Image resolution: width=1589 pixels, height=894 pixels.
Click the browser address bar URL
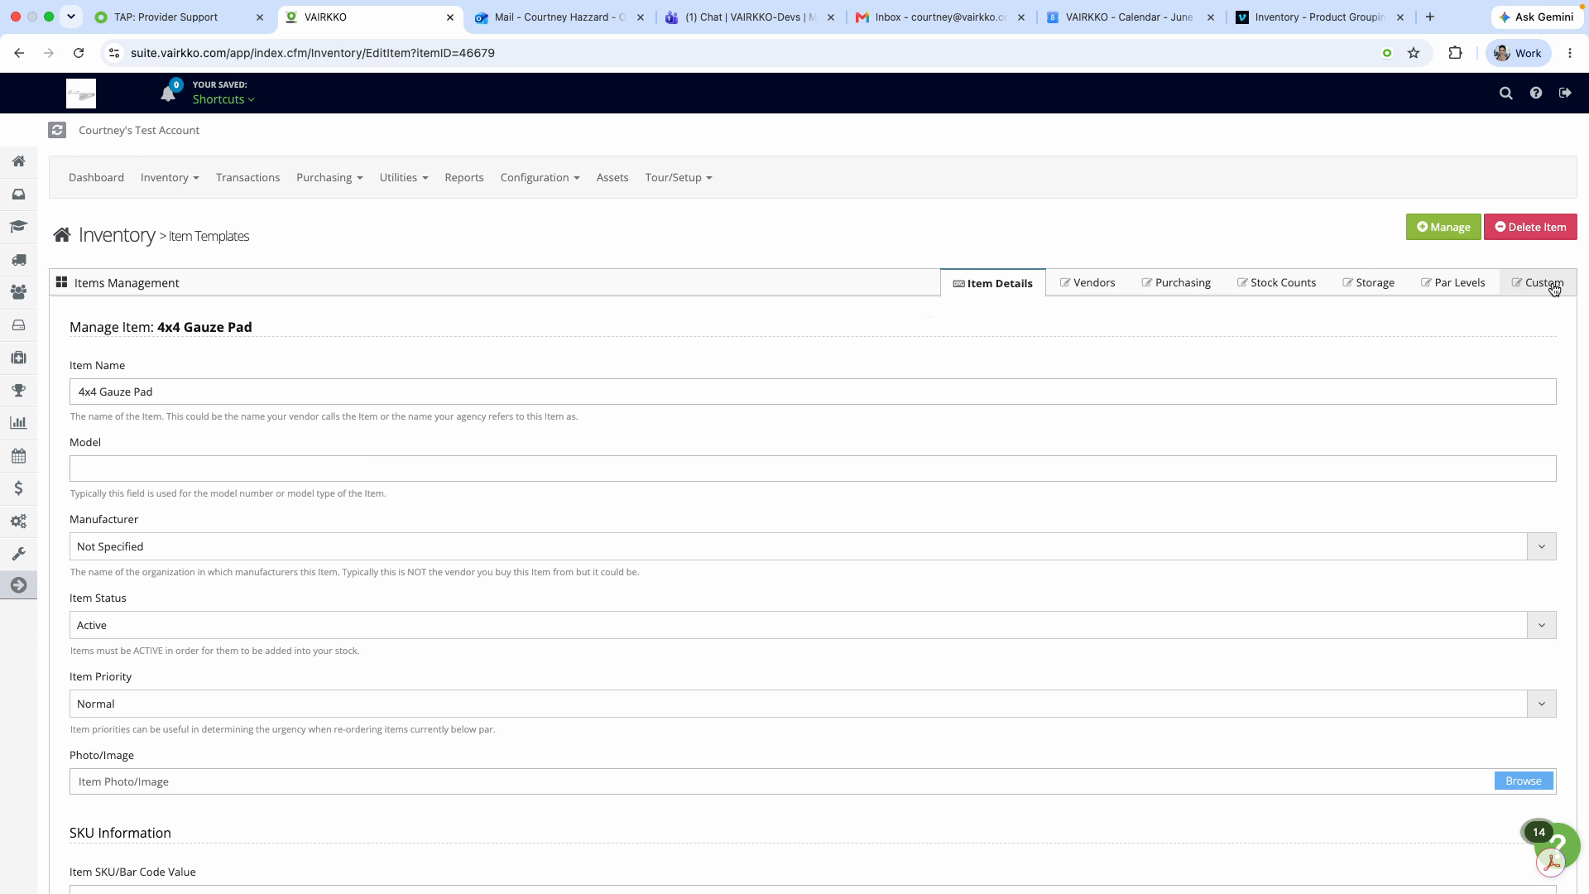pos(313,53)
